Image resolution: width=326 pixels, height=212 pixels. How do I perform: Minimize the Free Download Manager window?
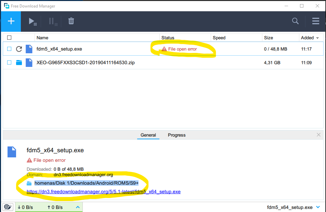tap(286, 6)
